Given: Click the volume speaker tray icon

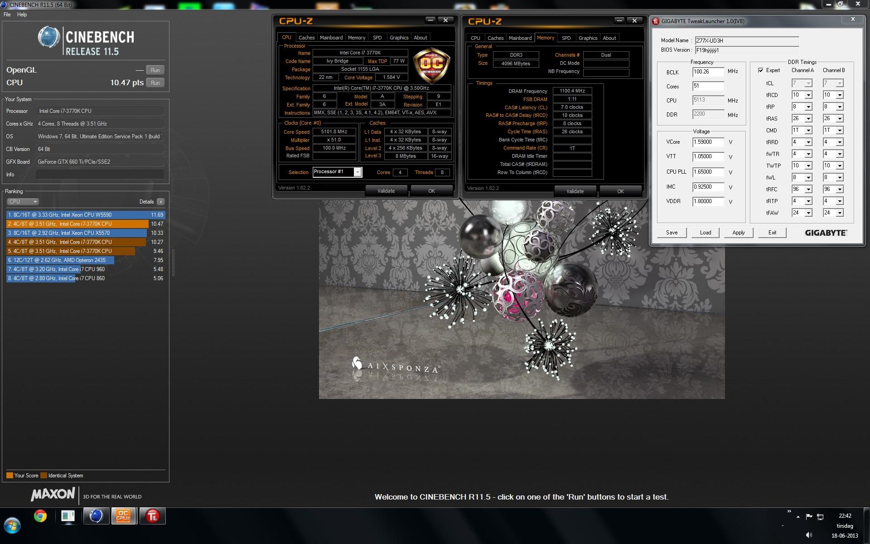Looking at the screenshot, I should tap(809, 535).
